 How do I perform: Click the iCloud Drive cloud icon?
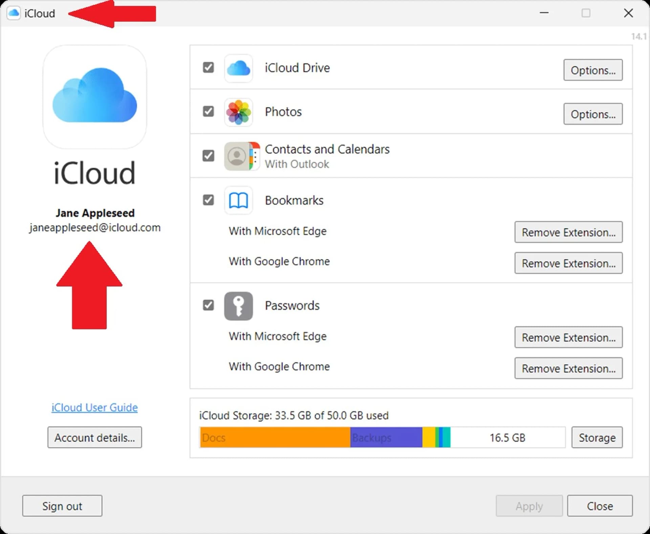238,68
